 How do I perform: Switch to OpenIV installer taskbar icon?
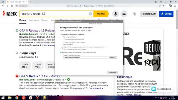click(x=44, y=98)
